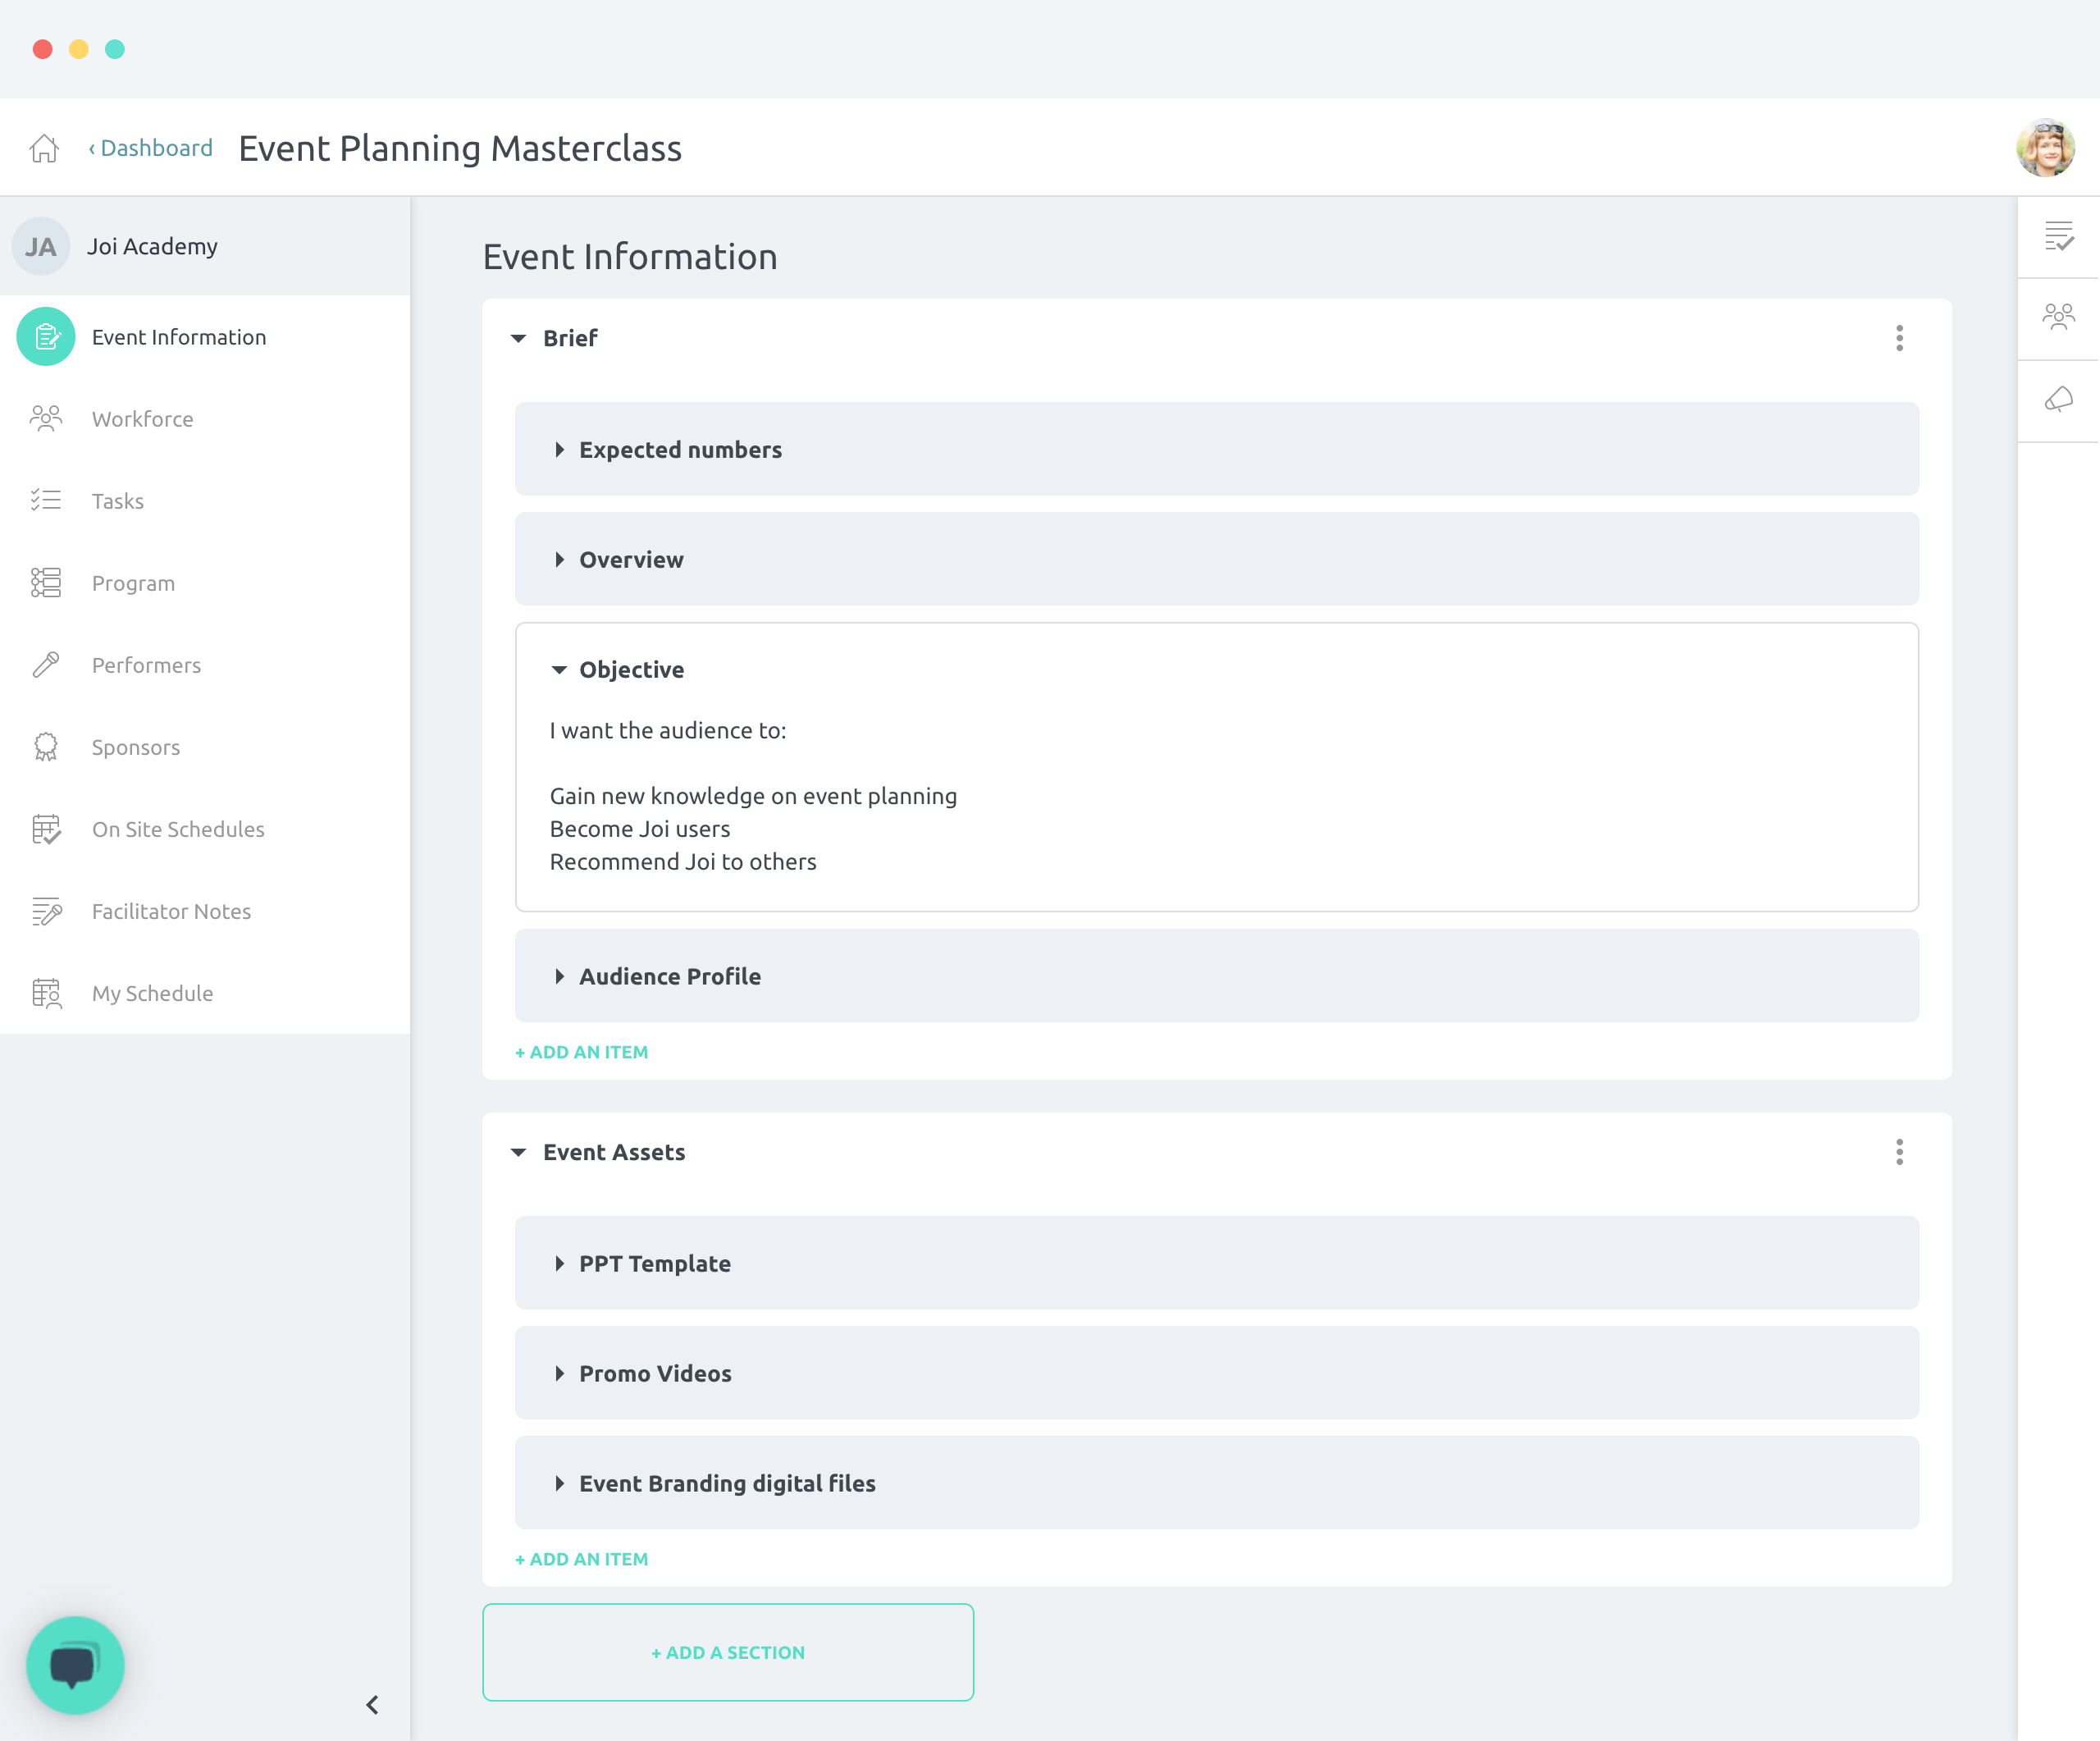Go back to the Dashboard link
This screenshot has height=1741, width=2100.
152,148
